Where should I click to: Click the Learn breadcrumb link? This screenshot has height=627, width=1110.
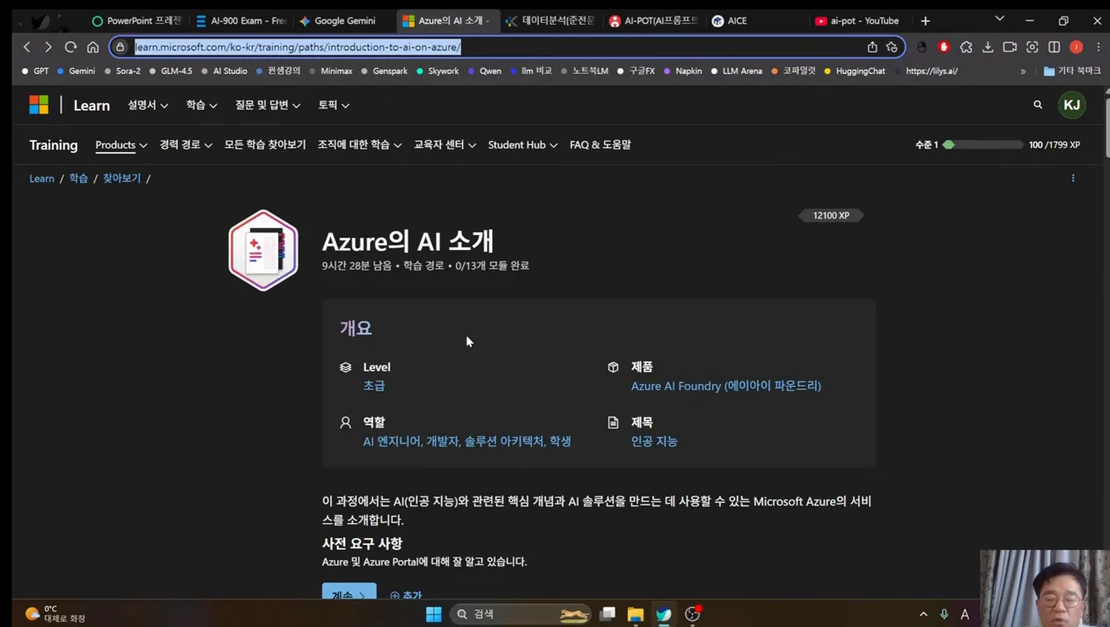coord(41,178)
